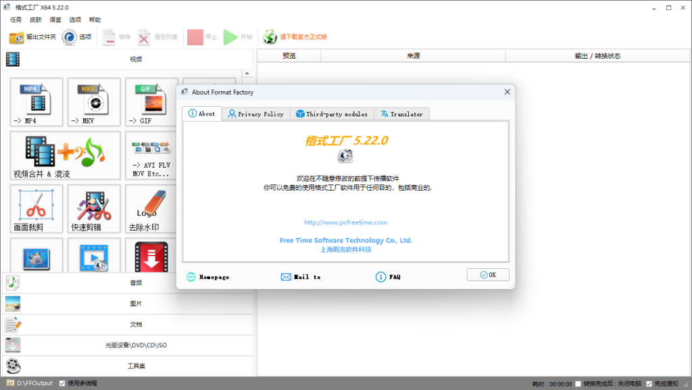The image size is (692, 390).
Task: Switch to the Translator tab
Action: 401,114
